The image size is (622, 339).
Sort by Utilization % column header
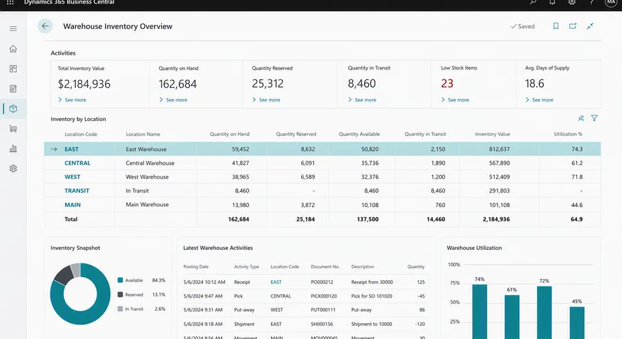pos(568,135)
